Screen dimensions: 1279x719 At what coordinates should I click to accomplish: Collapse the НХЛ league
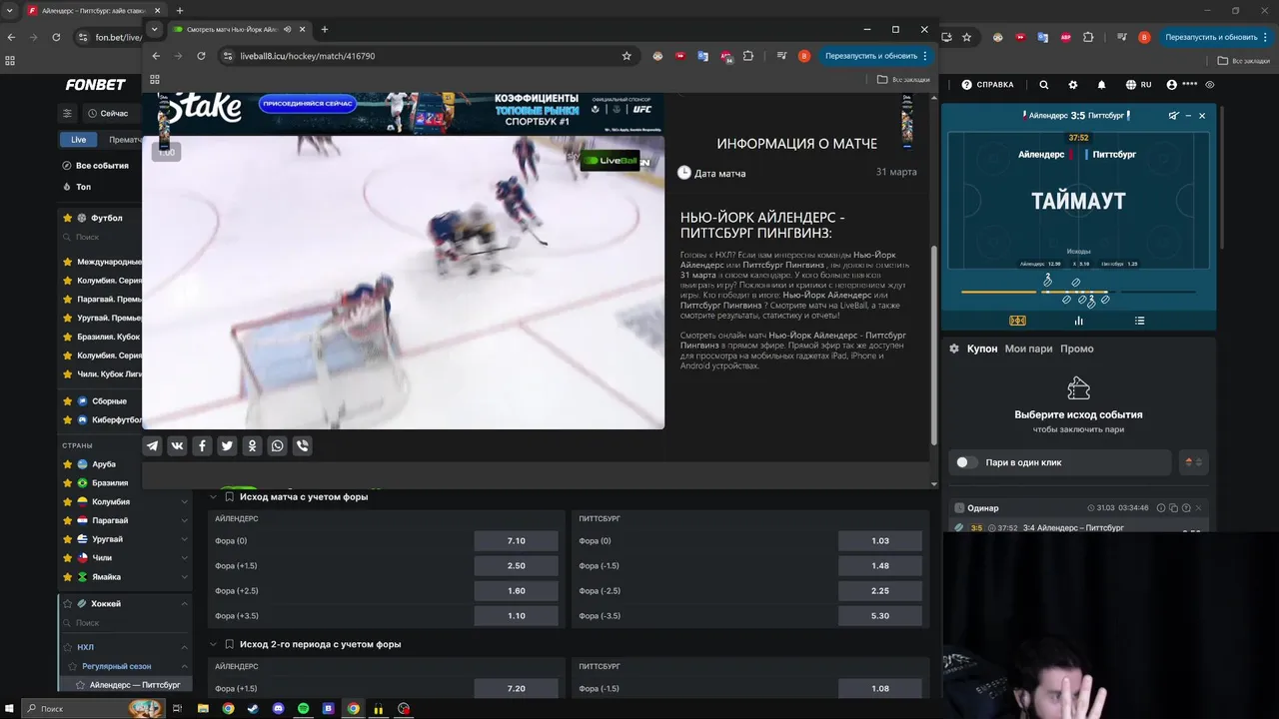184,647
